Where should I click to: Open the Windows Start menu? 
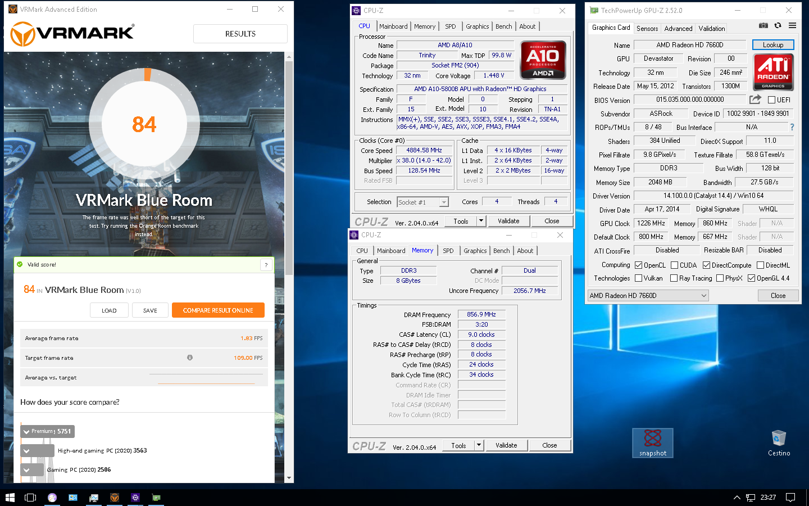pos(10,498)
